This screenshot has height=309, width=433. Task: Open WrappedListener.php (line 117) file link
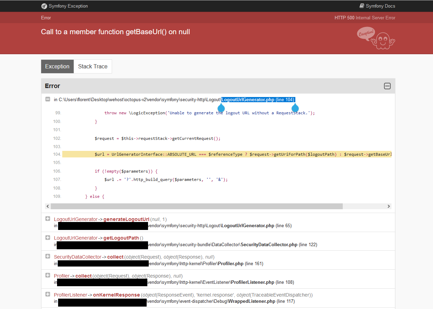coord(262,301)
